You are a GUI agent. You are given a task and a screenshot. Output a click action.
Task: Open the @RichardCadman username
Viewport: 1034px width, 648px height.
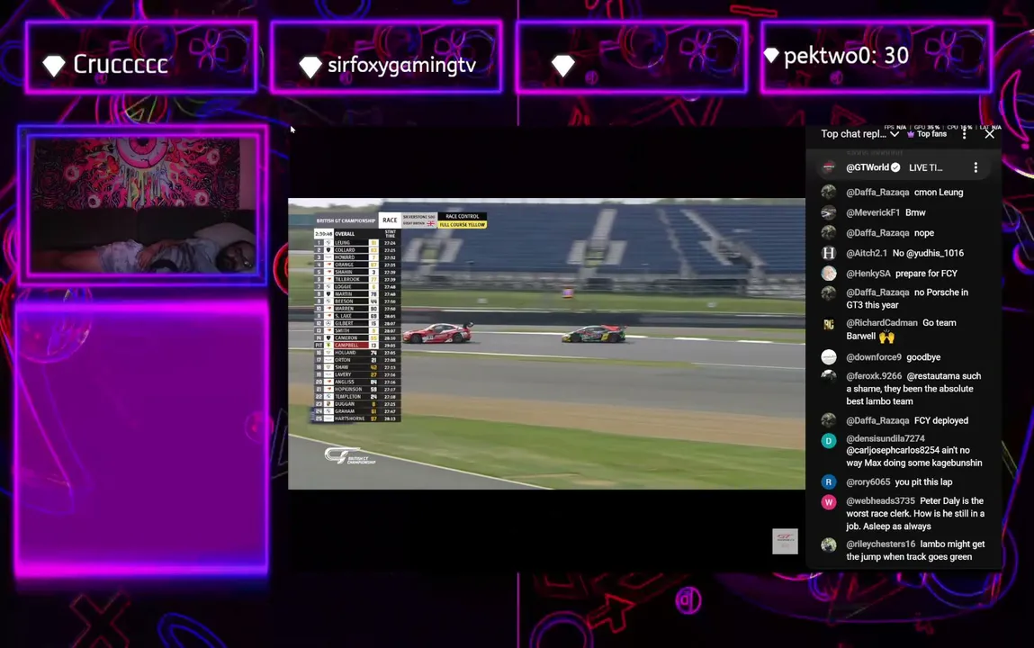pos(882,322)
